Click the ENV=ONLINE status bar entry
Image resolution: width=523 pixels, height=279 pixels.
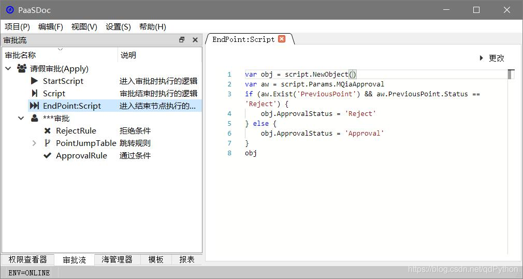[29, 273]
